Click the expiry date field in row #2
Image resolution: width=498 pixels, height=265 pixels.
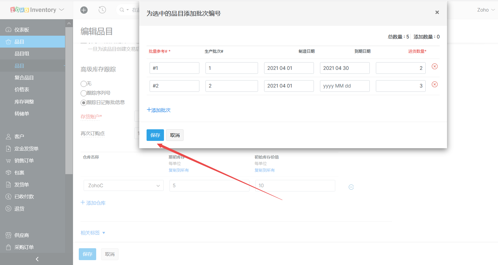pos(344,86)
